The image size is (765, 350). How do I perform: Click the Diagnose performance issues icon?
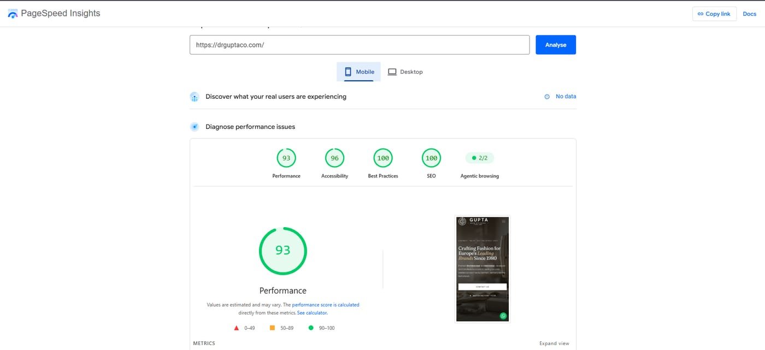coord(195,127)
